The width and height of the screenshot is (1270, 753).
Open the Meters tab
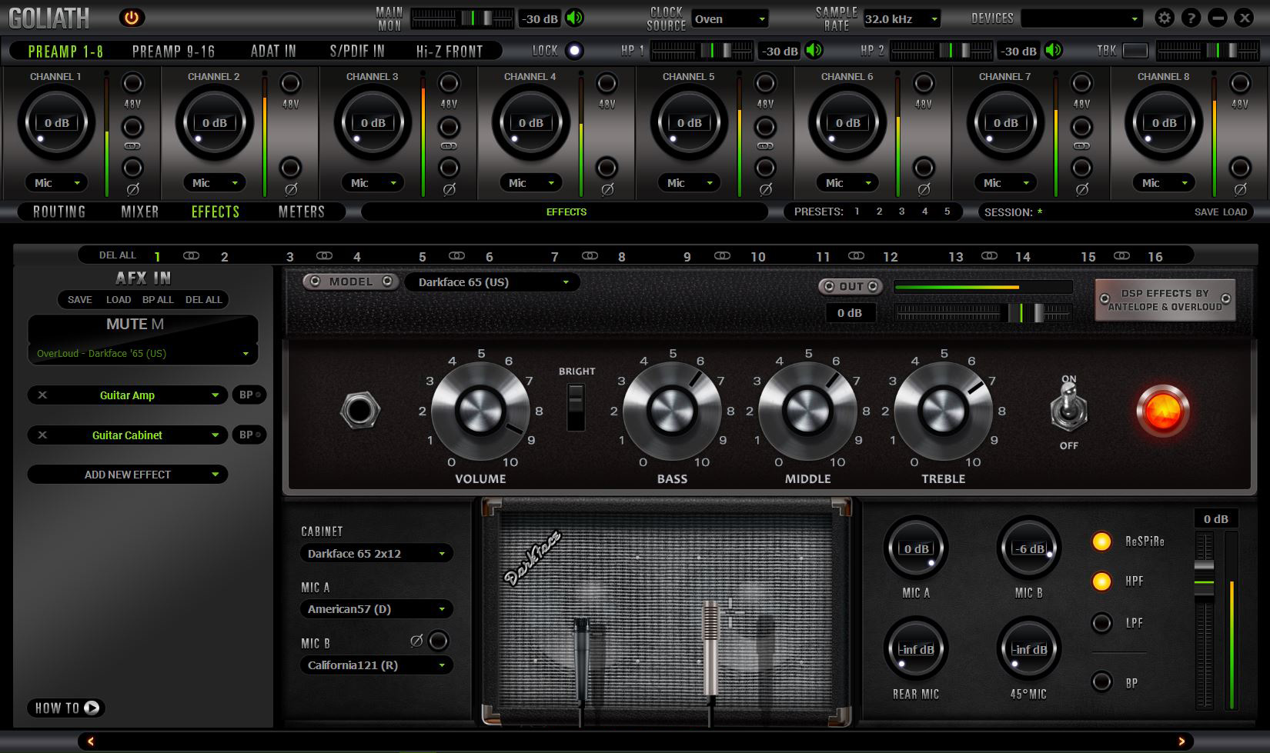[x=302, y=212]
